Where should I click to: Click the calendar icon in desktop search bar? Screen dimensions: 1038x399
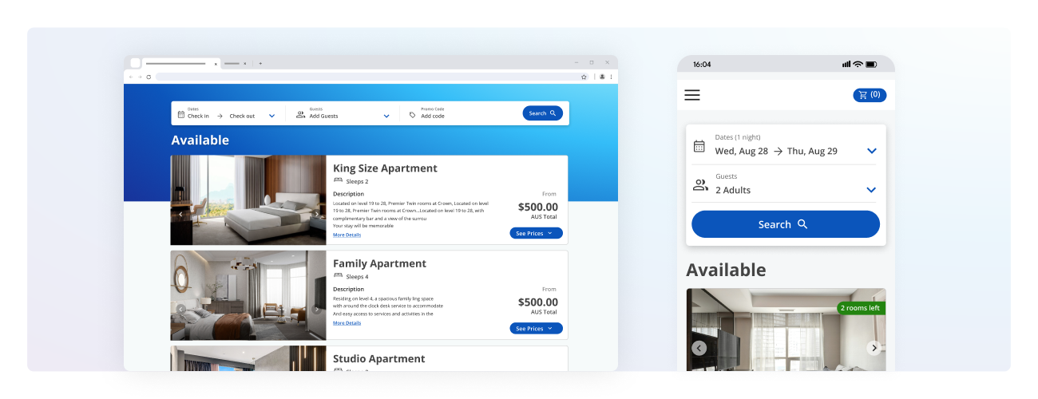tap(181, 114)
